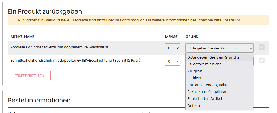Select 'Paket zu spät geliefert' reason

pos(220,92)
